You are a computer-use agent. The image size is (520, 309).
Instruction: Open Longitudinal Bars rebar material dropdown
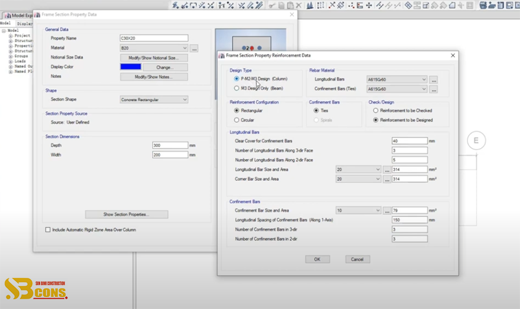[396, 80]
